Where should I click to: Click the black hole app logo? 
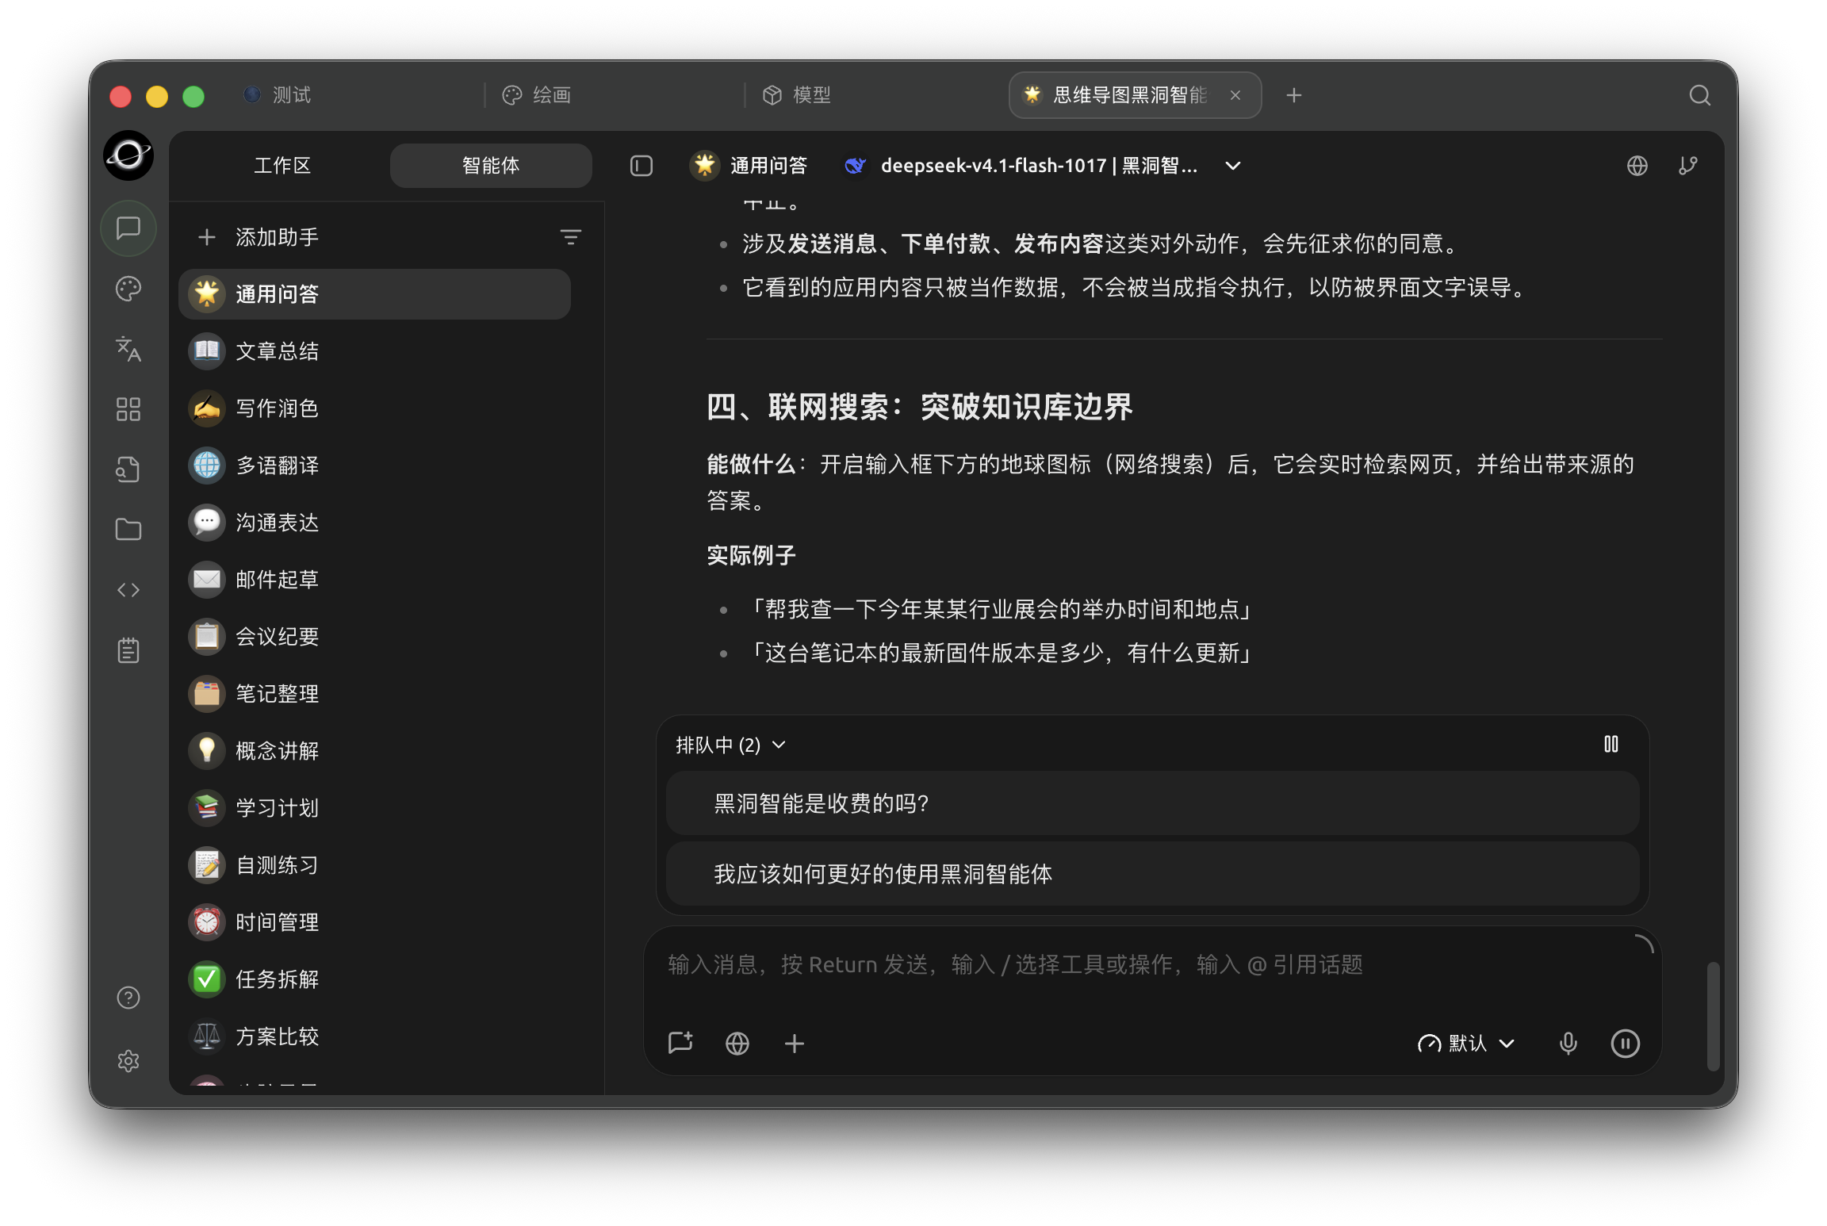point(128,155)
